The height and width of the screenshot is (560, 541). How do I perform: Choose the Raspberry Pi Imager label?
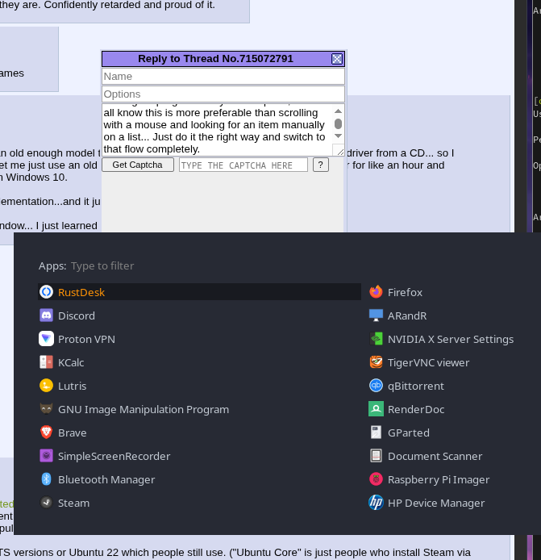point(439,479)
